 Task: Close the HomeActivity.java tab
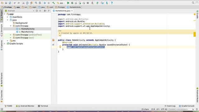click(72, 11)
